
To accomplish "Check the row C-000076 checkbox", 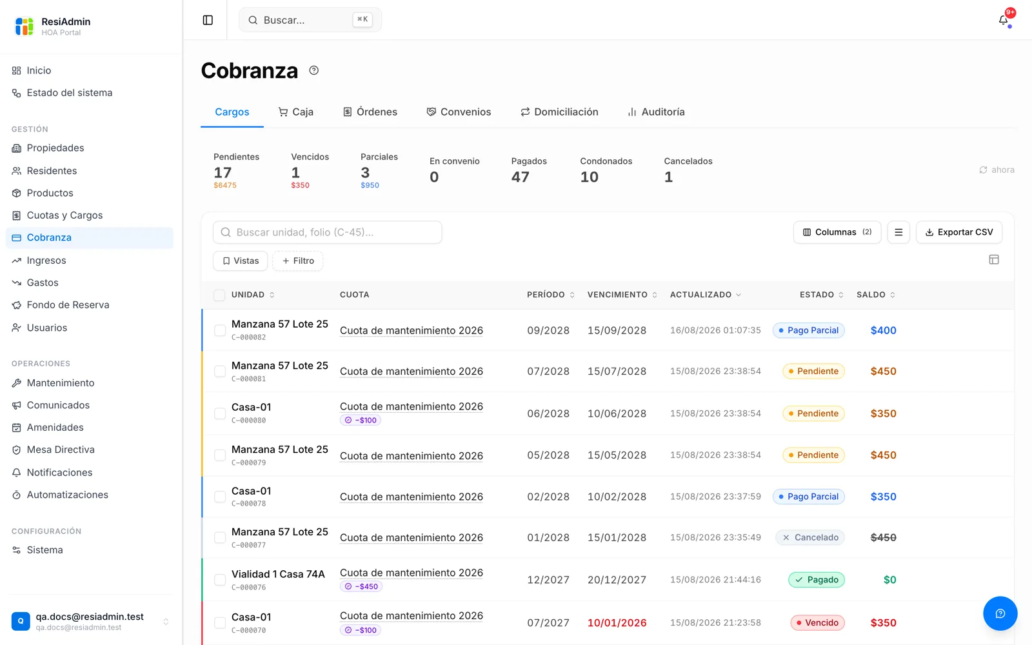I will coord(220,580).
